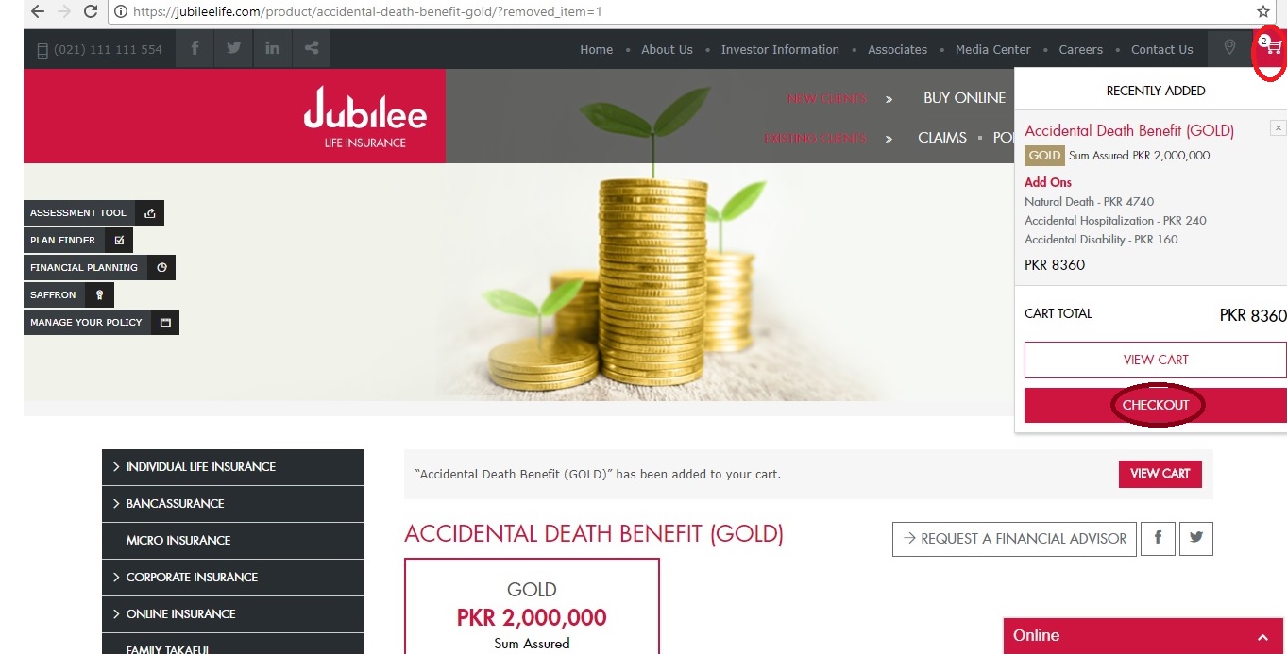The width and height of the screenshot is (1287, 654).
Task: Click the Checkout button
Action: click(1155, 405)
